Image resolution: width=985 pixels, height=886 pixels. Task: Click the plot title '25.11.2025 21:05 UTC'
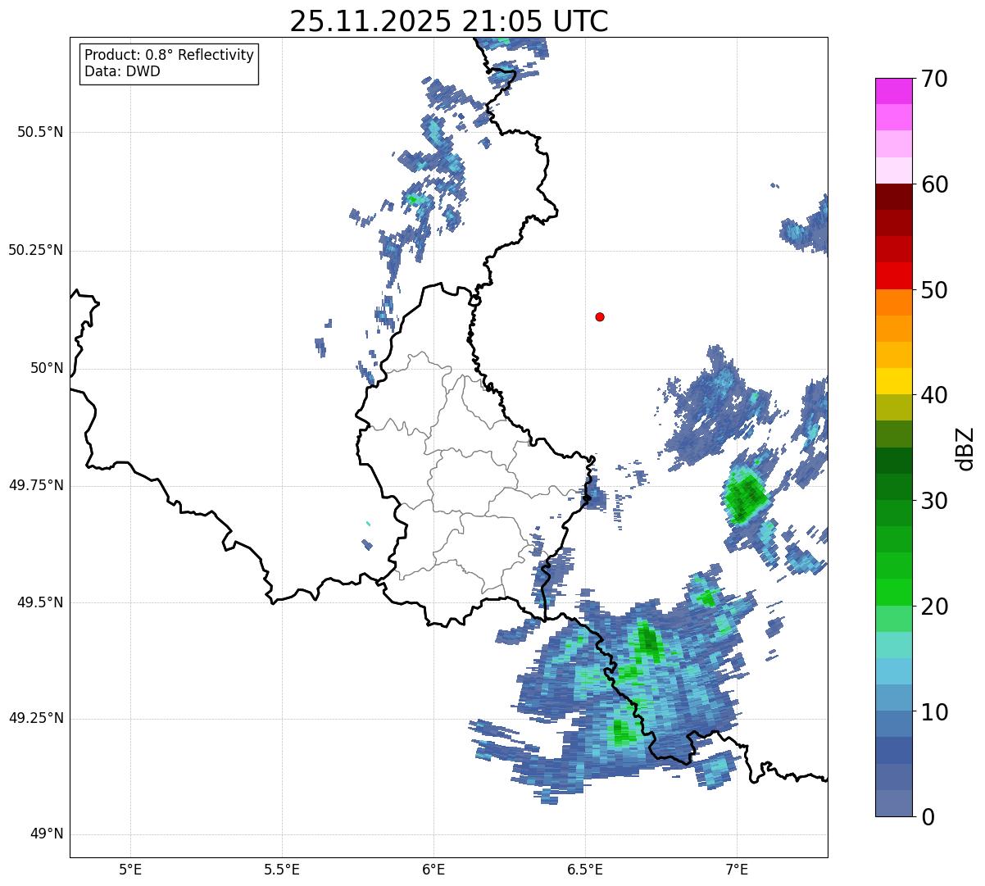[x=449, y=21]
